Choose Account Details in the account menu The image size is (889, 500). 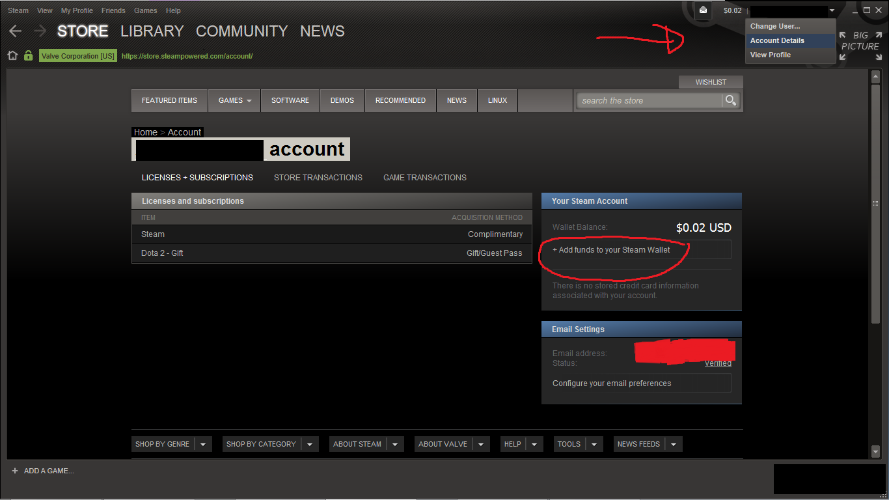(790, 40)
